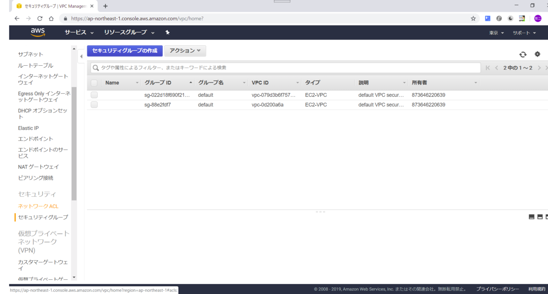
Task: Click the magnifier icon in the filter bar
Action: pos(96,68)
